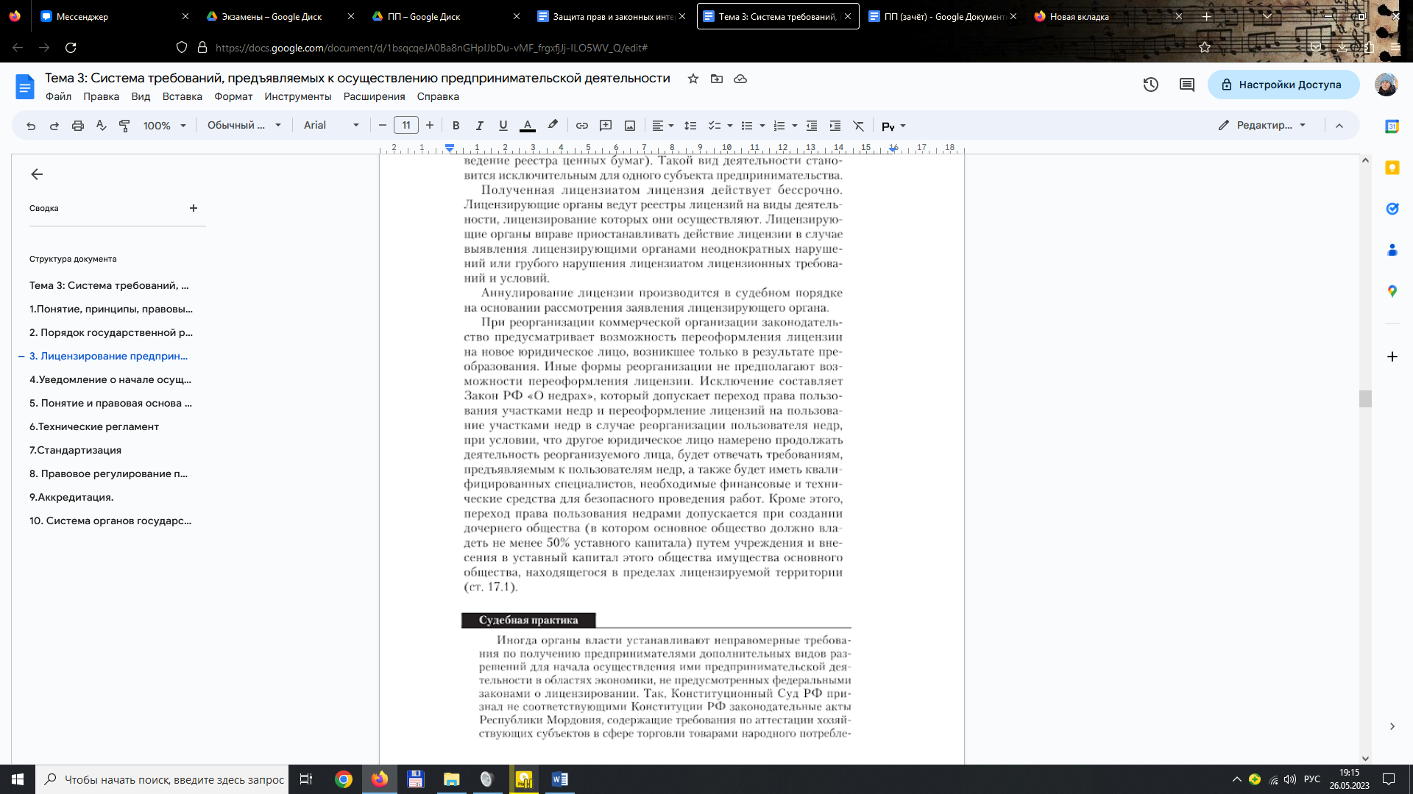Viewport: 1413px width, 794px height.
Task: Close the document outline with back arrow
Action: pyautogui.click(x=37, y=174)
